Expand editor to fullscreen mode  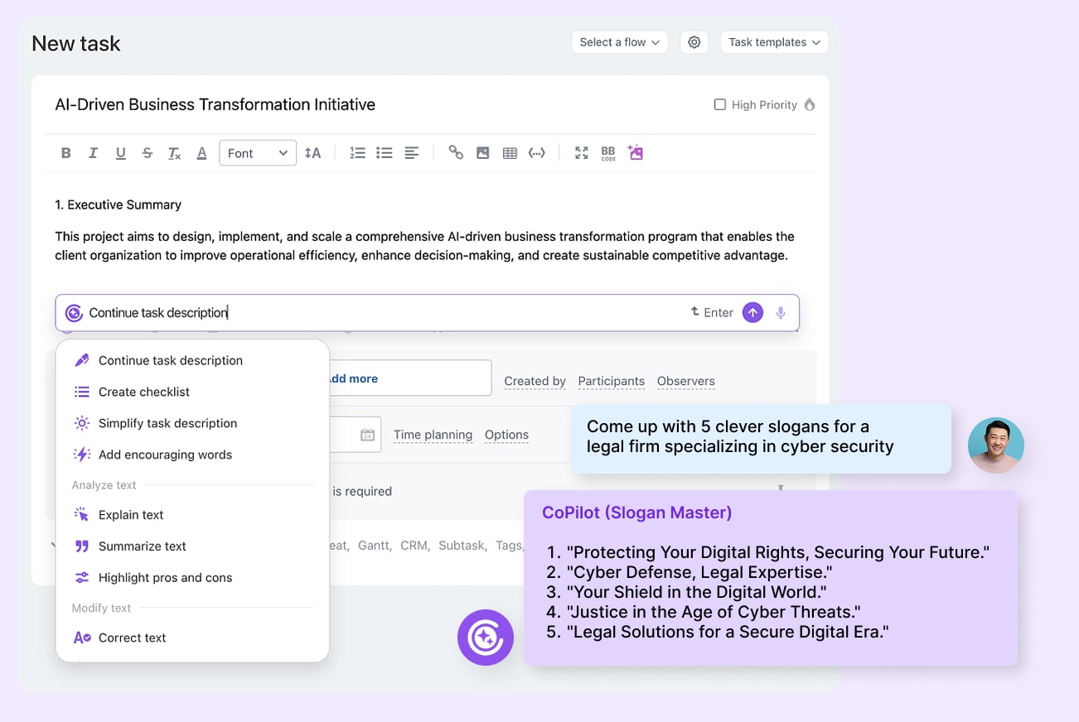click(581, 153)
